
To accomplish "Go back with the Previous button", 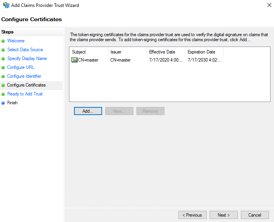I will coord(192,215).
